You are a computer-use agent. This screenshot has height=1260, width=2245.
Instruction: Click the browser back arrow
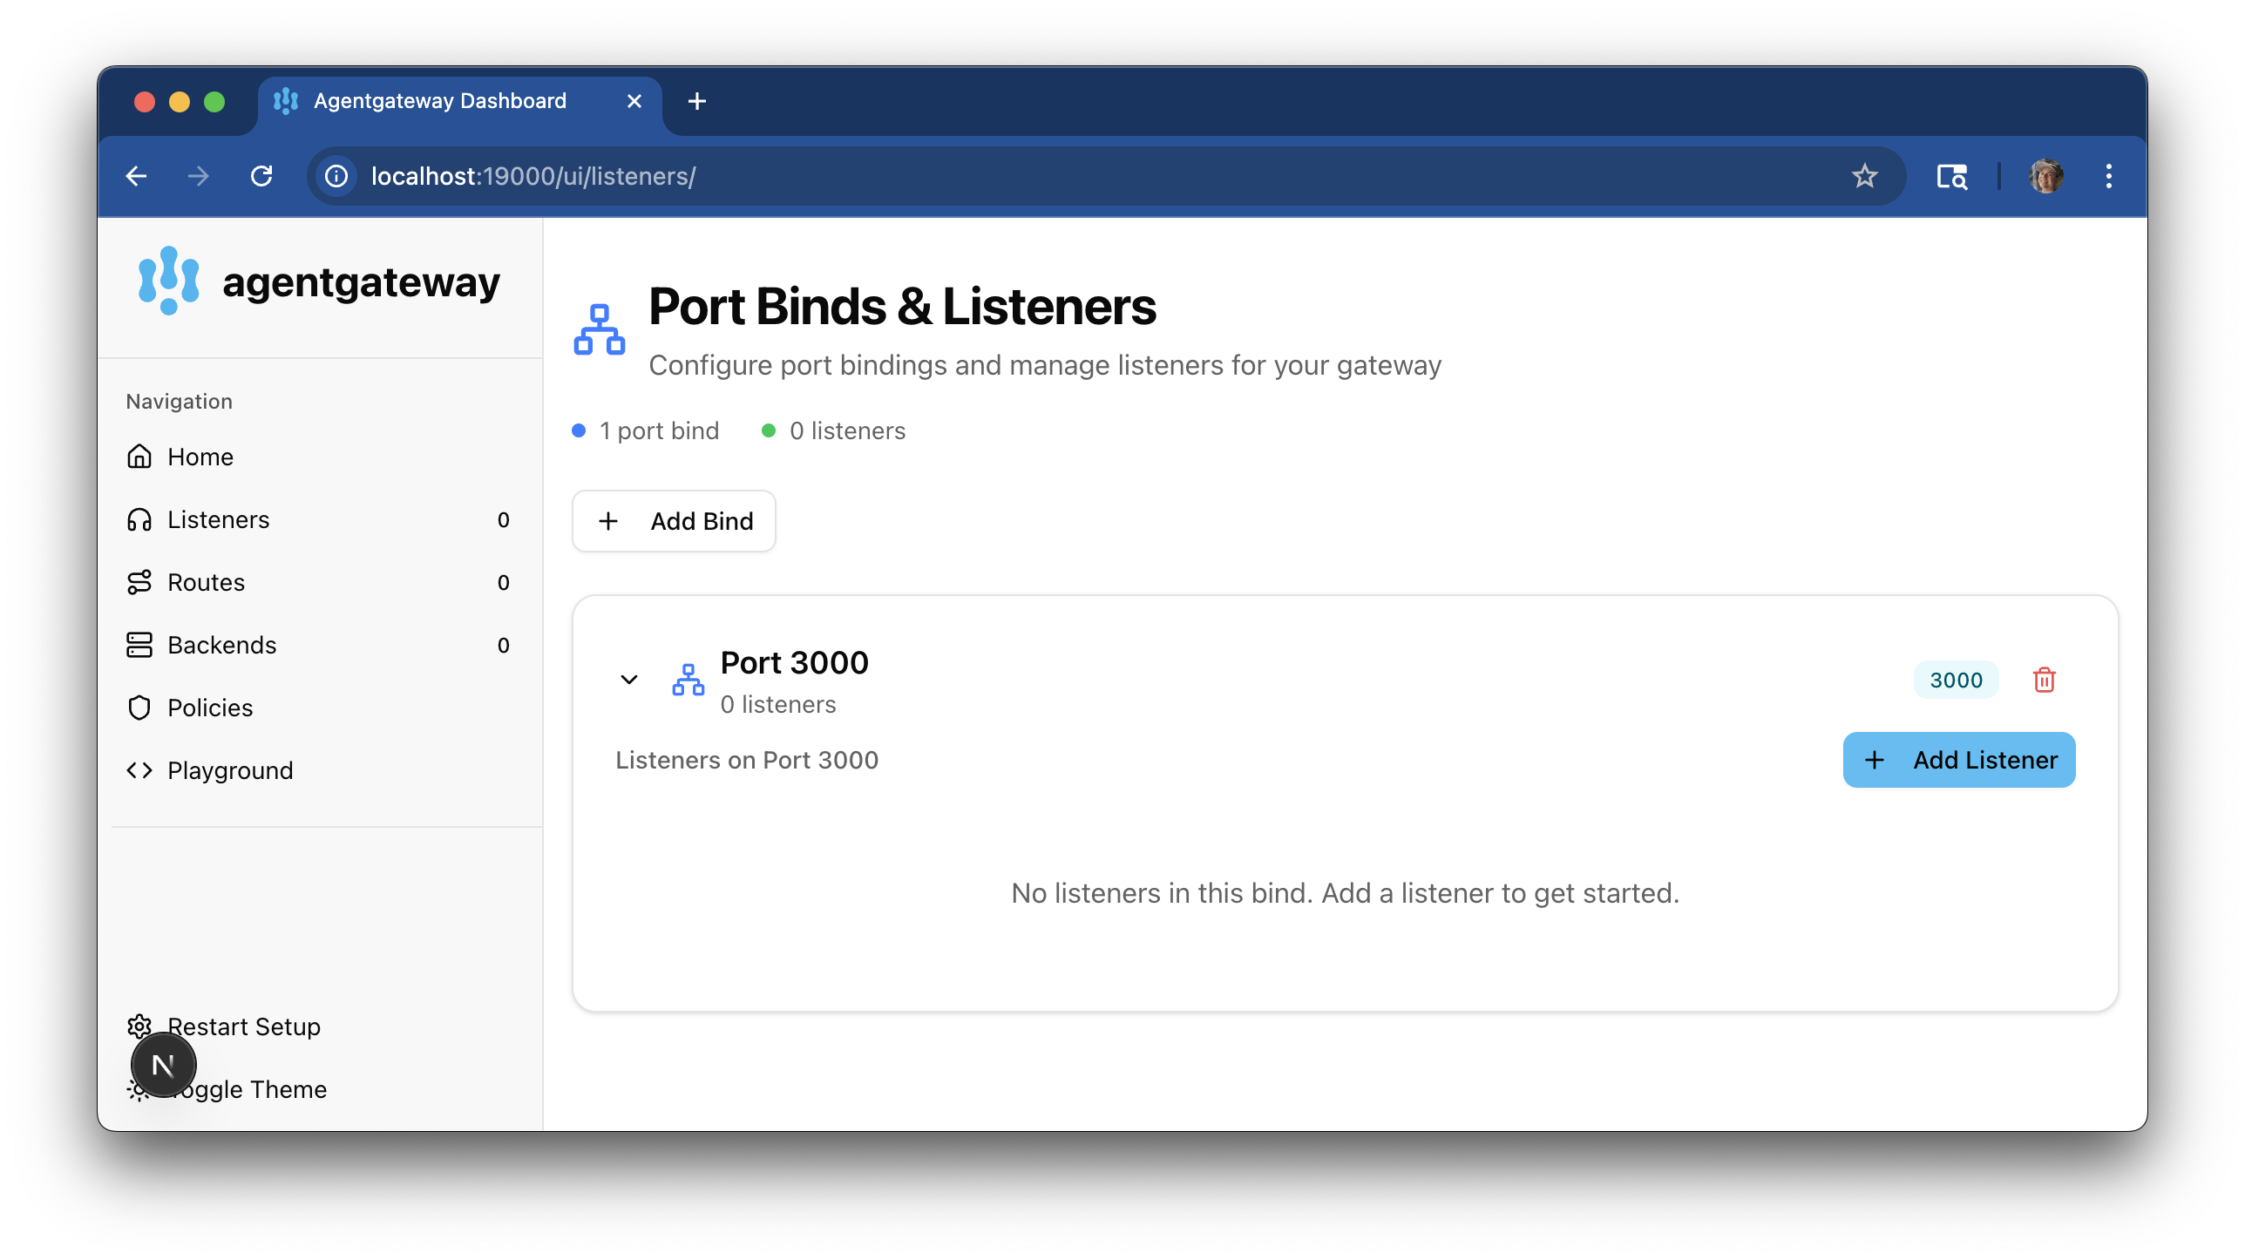pos(137,177)
